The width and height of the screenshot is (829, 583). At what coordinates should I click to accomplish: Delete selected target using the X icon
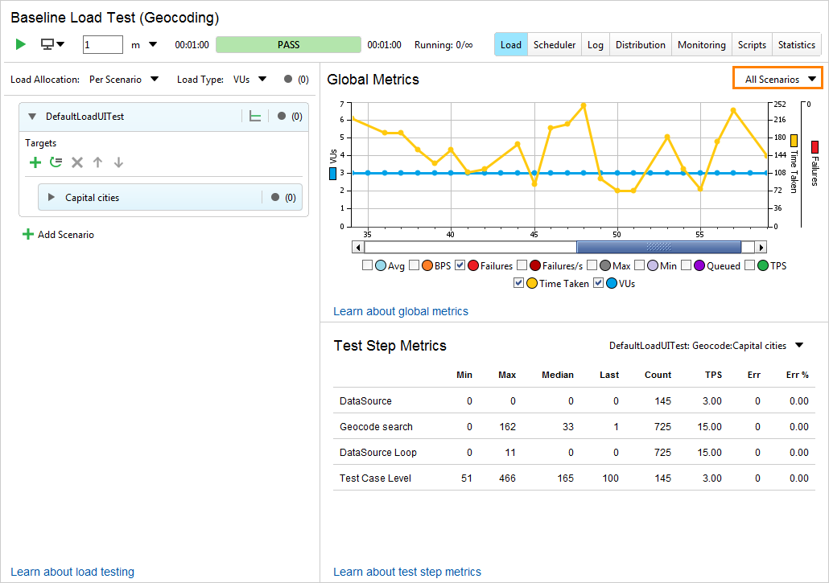[x=76, y=162]
